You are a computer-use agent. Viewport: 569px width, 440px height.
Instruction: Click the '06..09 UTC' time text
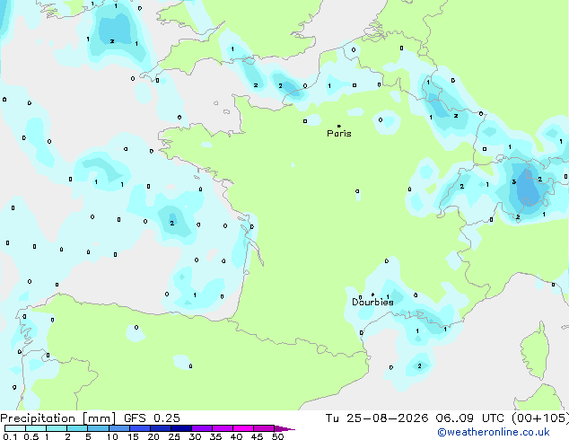click(470, 418)
